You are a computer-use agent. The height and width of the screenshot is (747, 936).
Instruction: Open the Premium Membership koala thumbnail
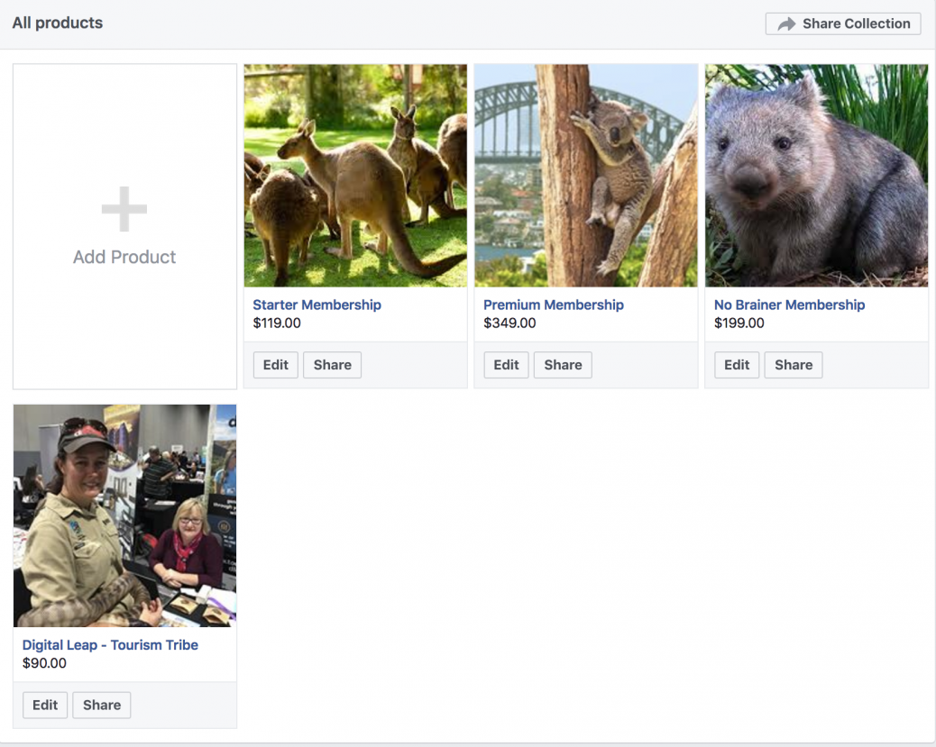(x=585, y=174)
